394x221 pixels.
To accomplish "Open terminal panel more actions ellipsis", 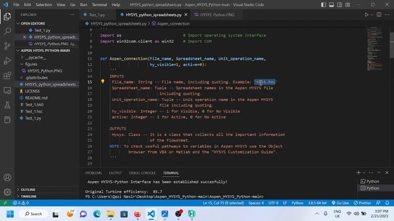I will pos(371,173).
